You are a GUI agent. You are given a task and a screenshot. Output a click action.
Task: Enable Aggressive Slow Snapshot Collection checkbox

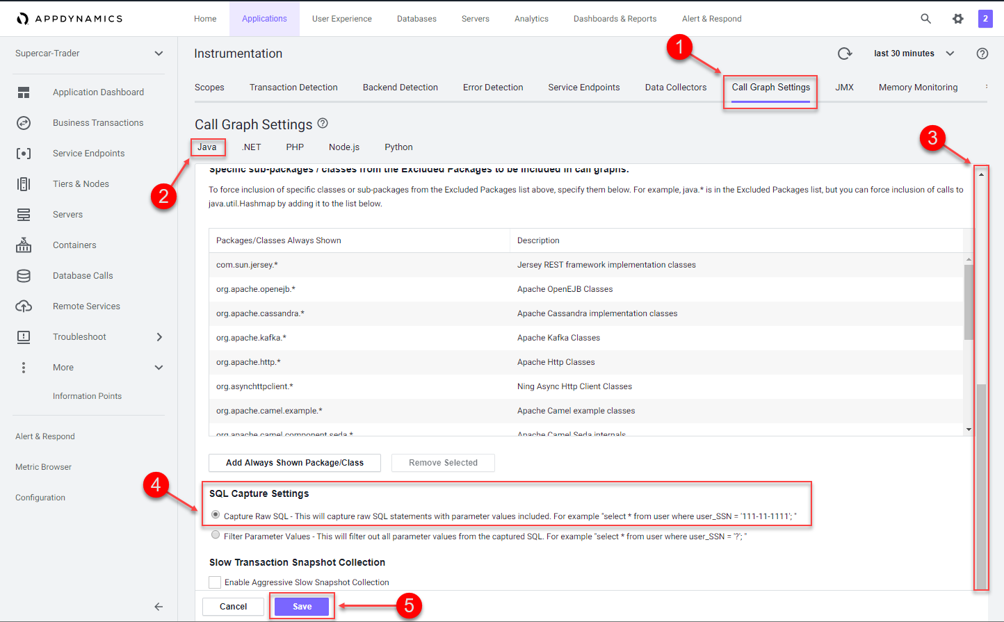click(215, 582)
